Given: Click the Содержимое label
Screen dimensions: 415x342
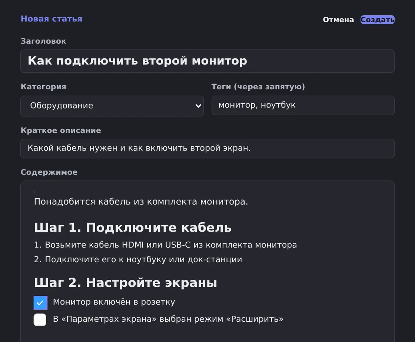Looking at the screenshot, I should tap(49, 172).
